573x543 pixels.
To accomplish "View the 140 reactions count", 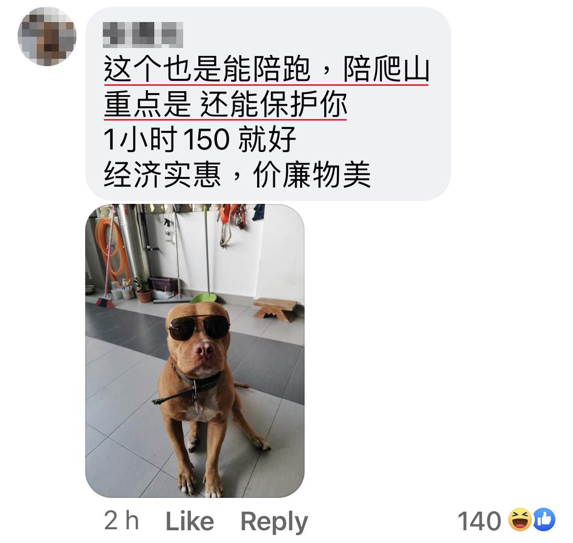I will [x=479, y=520].
